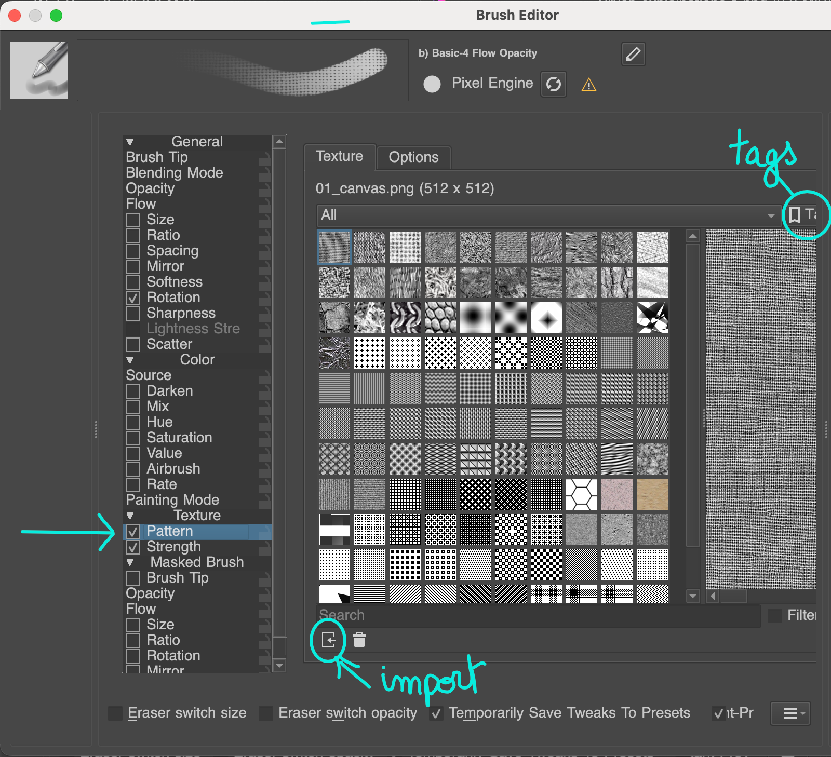The image size is (831, 757).
Task: Switch to the Options tab
Action: point(413,157)
